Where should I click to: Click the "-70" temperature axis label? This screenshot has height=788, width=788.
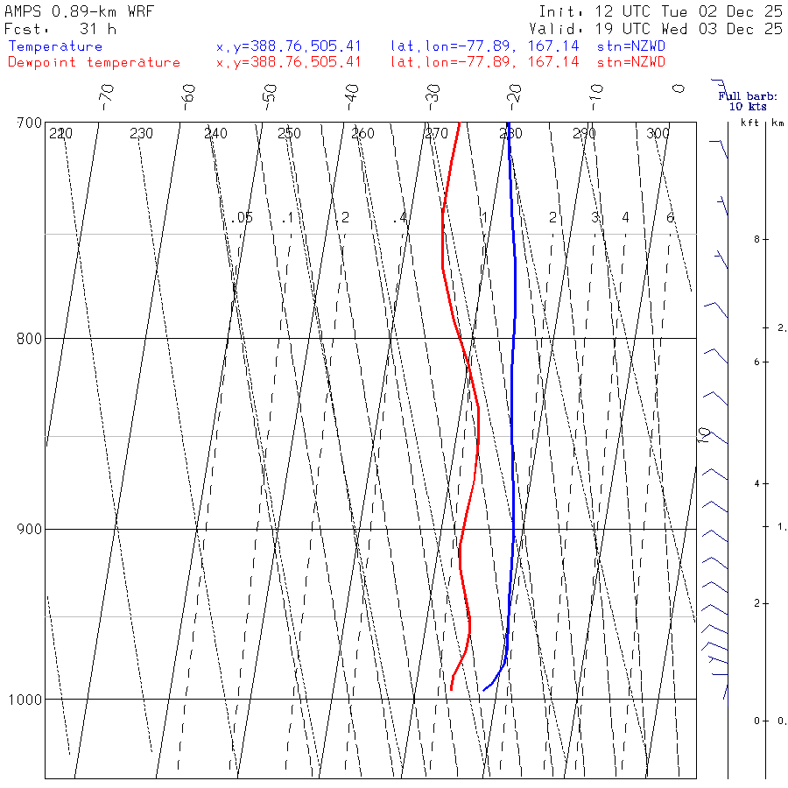107,97
